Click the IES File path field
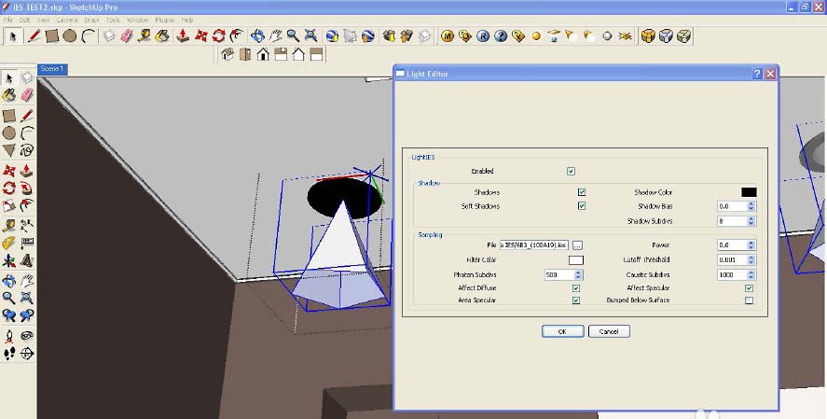Image resolution: width=827 pixels, height=419 pixels. pyautogui.click(x=533, y=245)
